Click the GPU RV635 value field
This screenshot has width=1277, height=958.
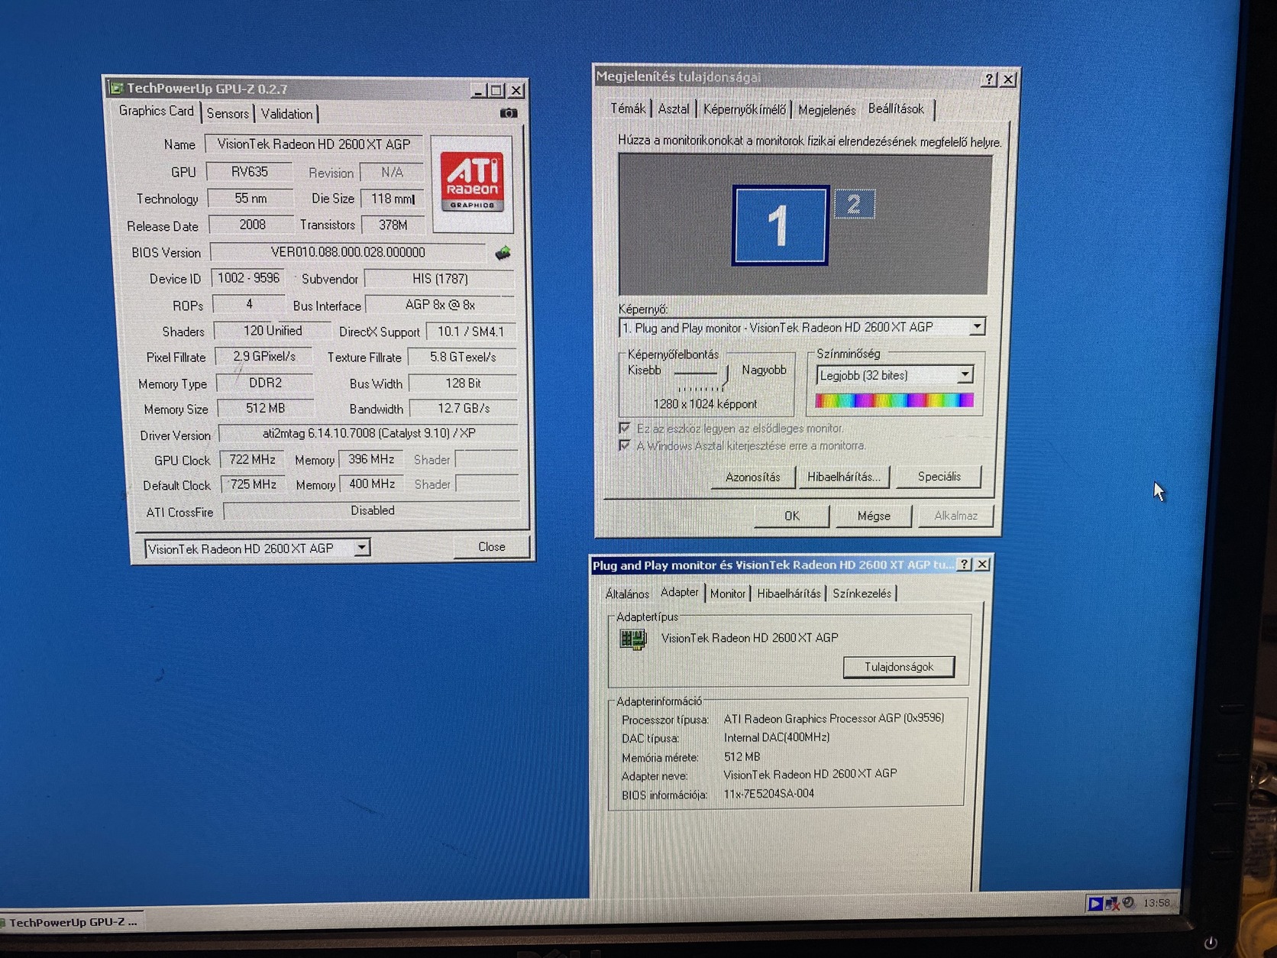pyautogui.click(x=250, y=172)
